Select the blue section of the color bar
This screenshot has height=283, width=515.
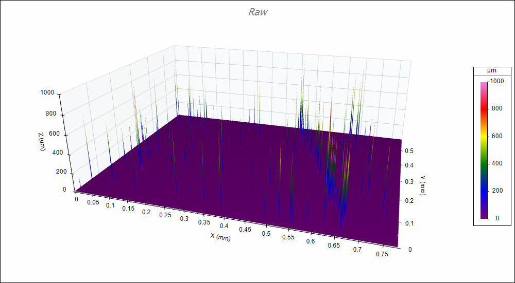pyautogui.click(x=484, y=190)
